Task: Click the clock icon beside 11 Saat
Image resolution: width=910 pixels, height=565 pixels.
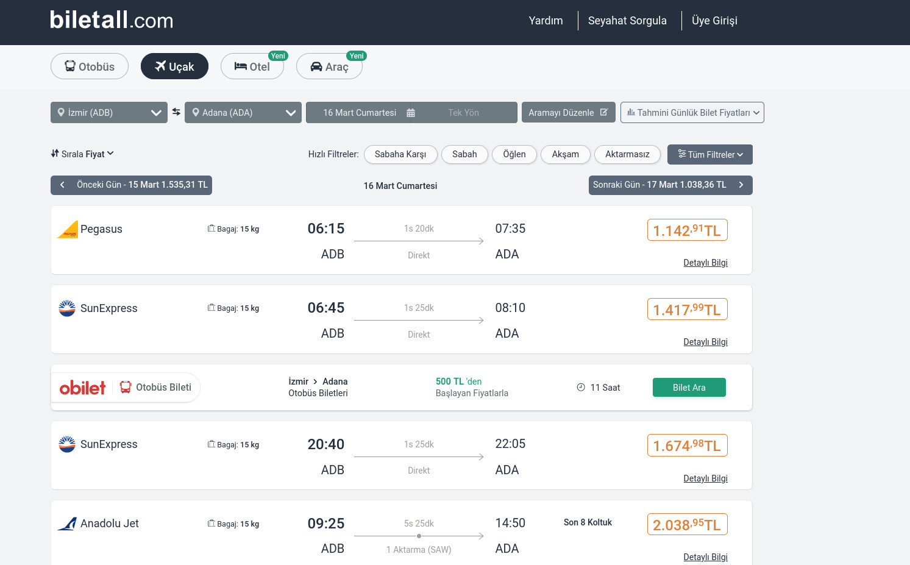Action: click(581, 387)
